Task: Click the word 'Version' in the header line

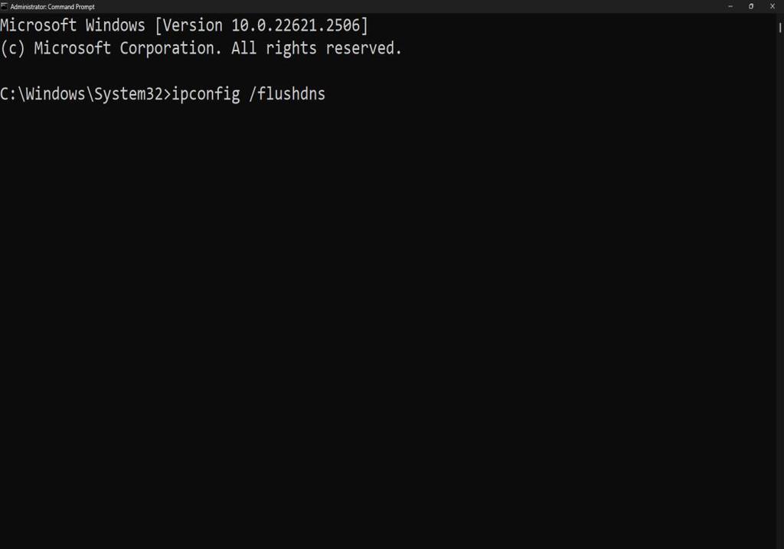Action: tap(192, 25)
